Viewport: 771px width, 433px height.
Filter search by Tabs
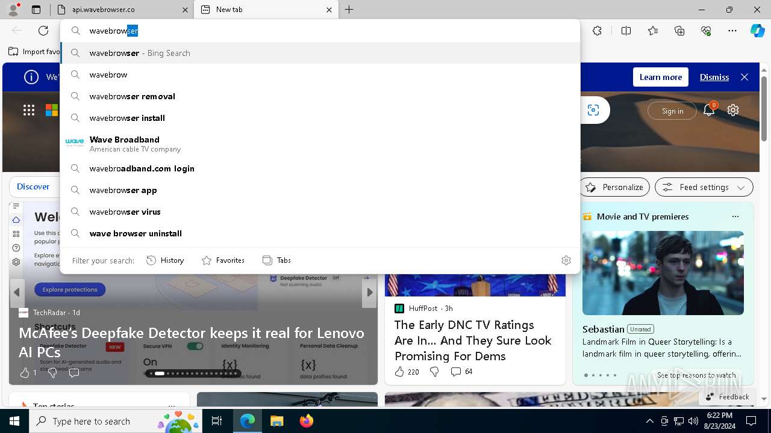pyautogui.click(x=277, y=260)
